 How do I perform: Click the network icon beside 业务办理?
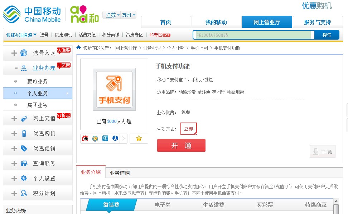click(x=24, y=68)
